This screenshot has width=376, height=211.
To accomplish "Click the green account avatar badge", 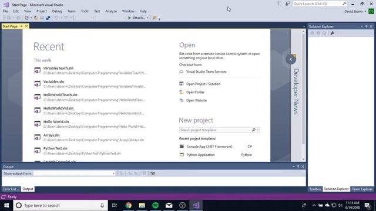I will click(371, 11).
